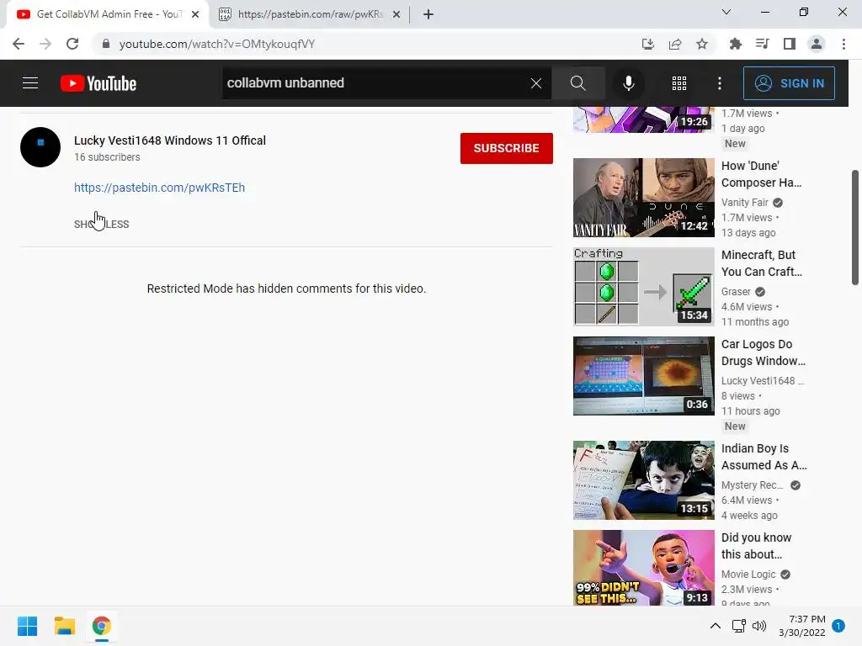Viewport: 862px width, 646px height.
Task: Click the SUBSCRIBE button
Action: pos(506,148)
